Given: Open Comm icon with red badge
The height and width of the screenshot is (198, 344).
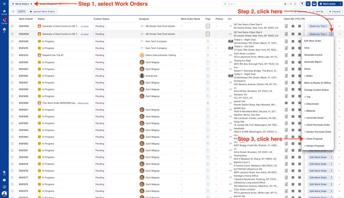Looking at the screenshot, I should coord(4,21).
